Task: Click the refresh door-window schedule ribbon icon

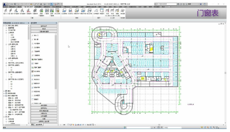Action: click(x=52, y=12)
